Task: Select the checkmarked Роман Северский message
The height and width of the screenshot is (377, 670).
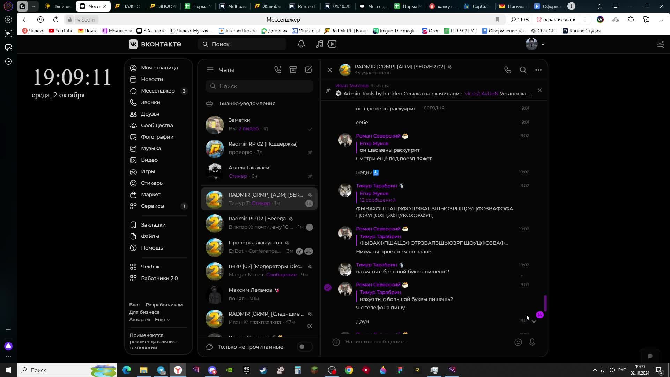Action: (x=328, y=288)
